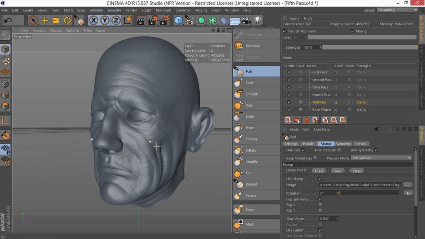Switch to the Symmetry tab
The image size is (425, 239).
coord(343,144)
